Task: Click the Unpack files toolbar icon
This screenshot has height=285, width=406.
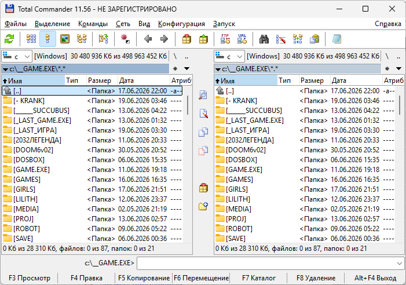Action: [x=203, y=39]
